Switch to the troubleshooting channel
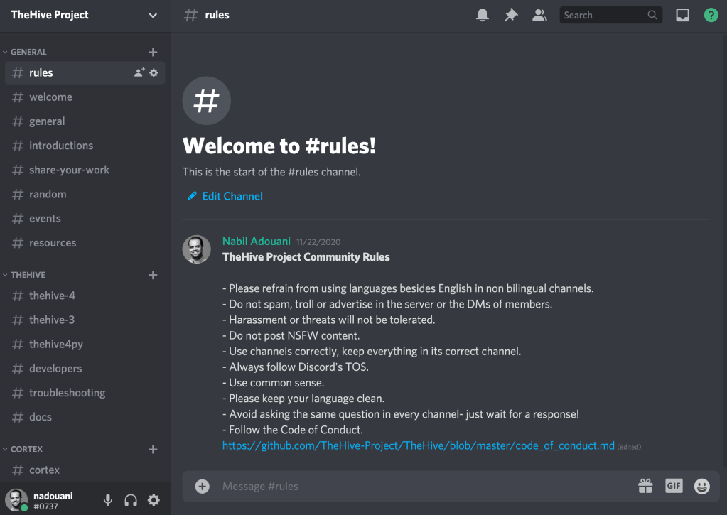 [67, 393]
